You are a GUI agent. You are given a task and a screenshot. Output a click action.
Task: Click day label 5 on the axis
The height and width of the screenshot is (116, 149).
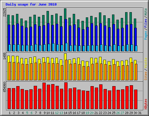point(27,113)
